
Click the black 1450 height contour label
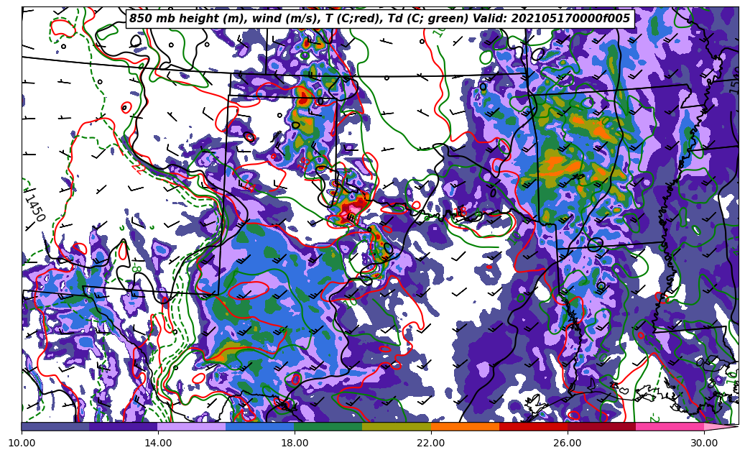(x=34, y=207)
